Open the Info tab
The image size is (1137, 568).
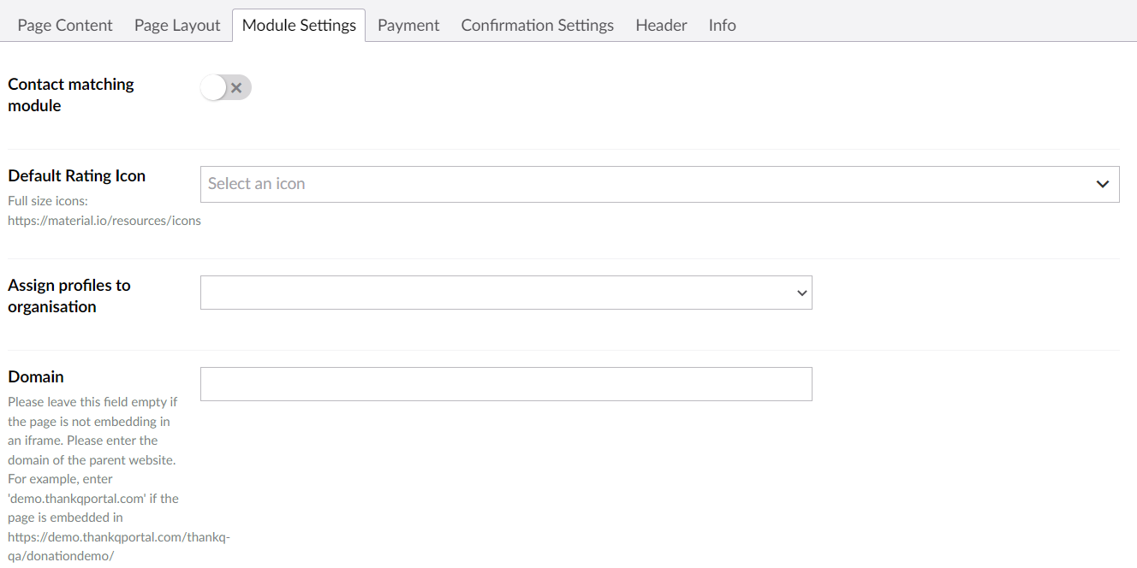click(x=722, y=26)
